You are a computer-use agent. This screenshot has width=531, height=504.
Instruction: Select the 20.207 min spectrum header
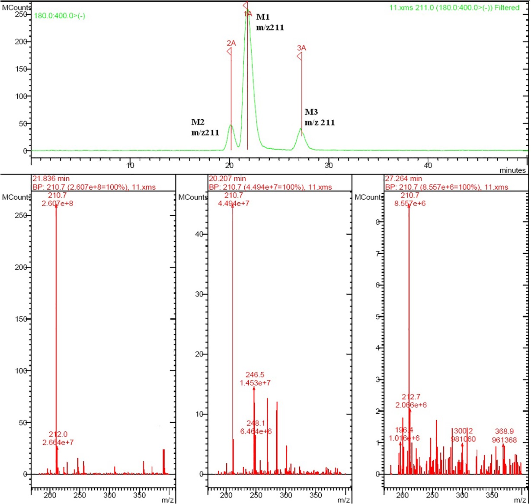pyautogui.click(x=227, y=179)
